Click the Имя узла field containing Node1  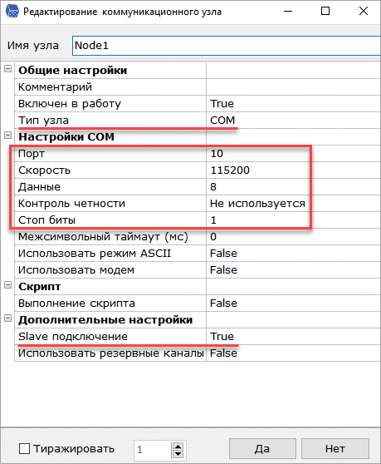click(227, 46)
